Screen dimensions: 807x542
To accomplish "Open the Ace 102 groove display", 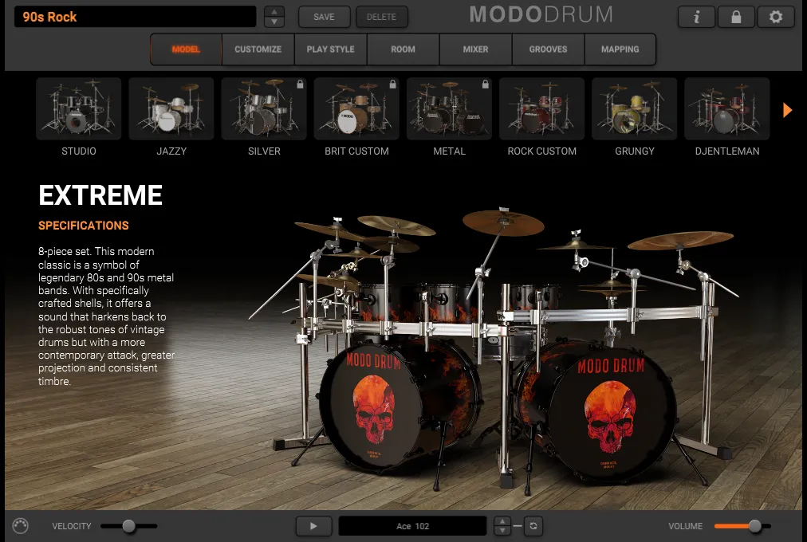I will [412, 526].
